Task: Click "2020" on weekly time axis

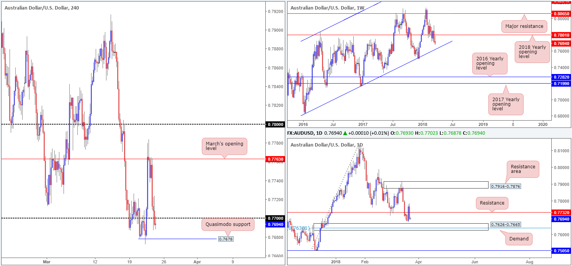Action: pyautogui.click(x=543, y=124)
